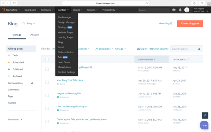Click the top nav Search field
This screenshot has width=211, height=132.
click(154, 10)
